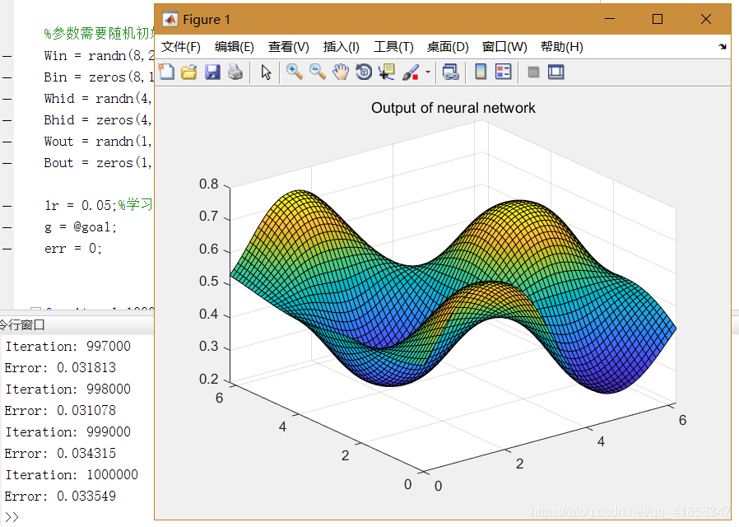Minimize the Figure 1 window
Viewport: 739px width, 527px height.
pyautogui.click(x=610, y=19)
